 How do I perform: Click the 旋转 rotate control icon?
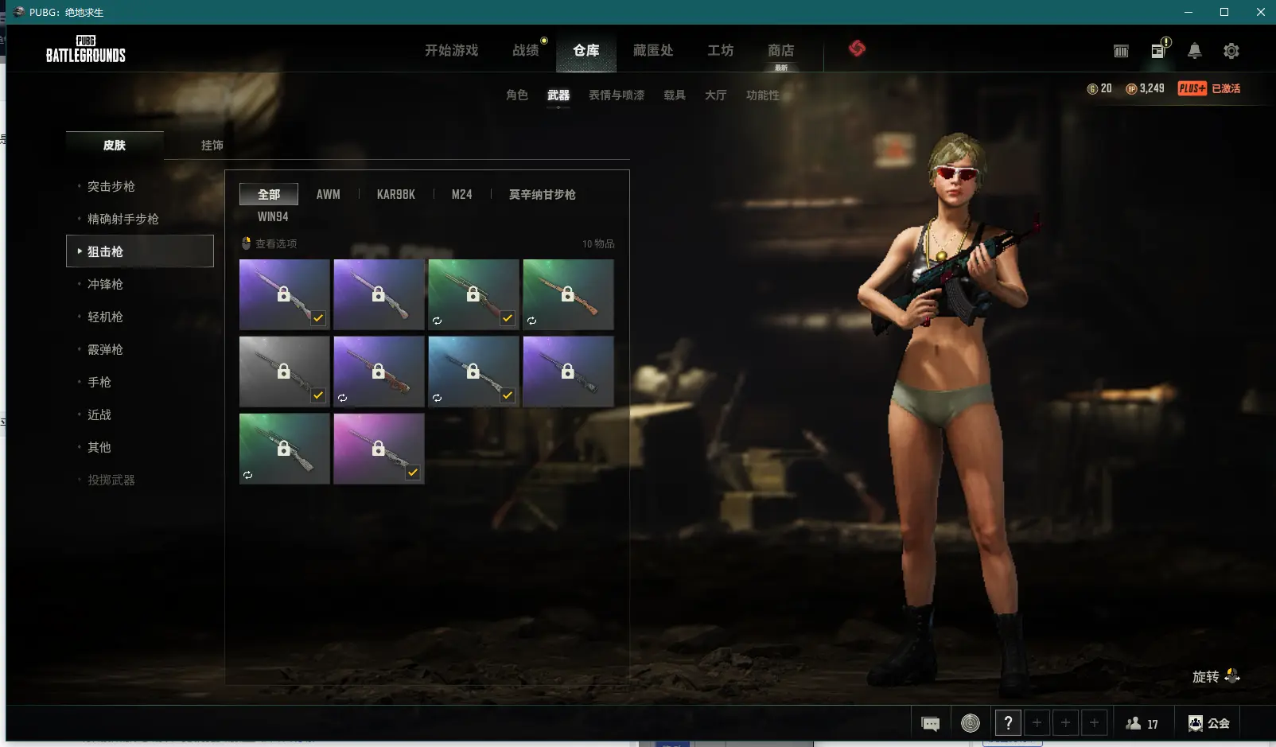click(x=1233, y=676)
